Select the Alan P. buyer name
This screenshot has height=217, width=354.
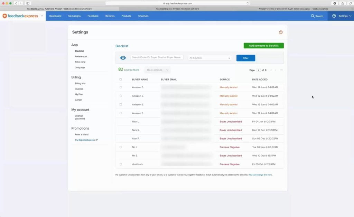pos(136,139)
